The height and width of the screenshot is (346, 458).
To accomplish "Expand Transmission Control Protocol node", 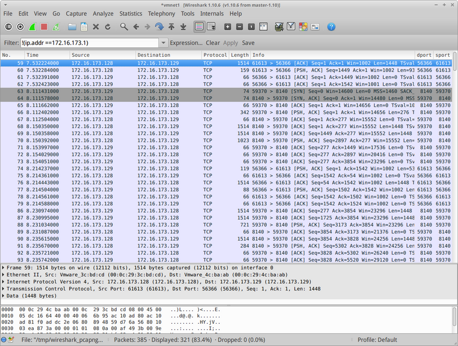I will pos(3,289).
